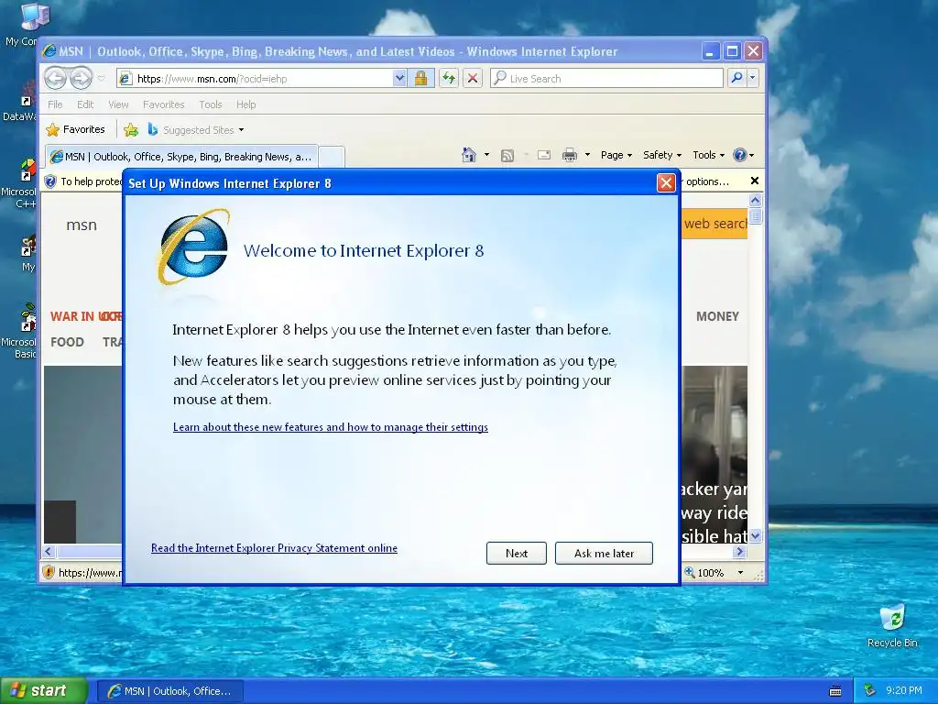Go forward with the Forward arrow button
This screenshot has height=704, width=938.
[82, 78]
